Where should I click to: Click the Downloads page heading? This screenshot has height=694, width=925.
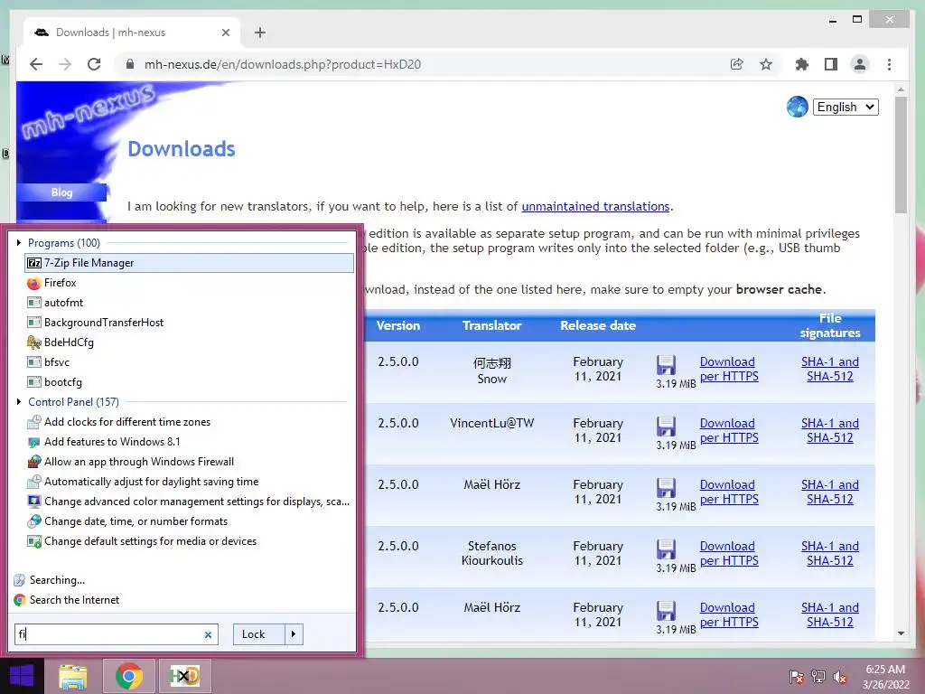(181, 149)
